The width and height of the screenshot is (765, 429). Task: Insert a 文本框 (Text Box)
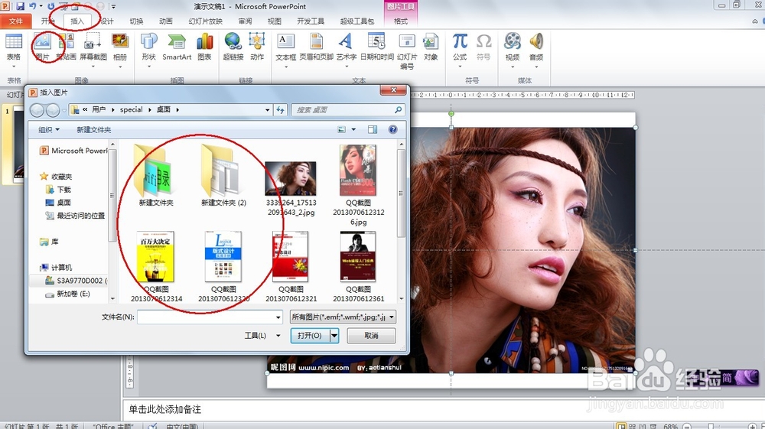(286, 51)
